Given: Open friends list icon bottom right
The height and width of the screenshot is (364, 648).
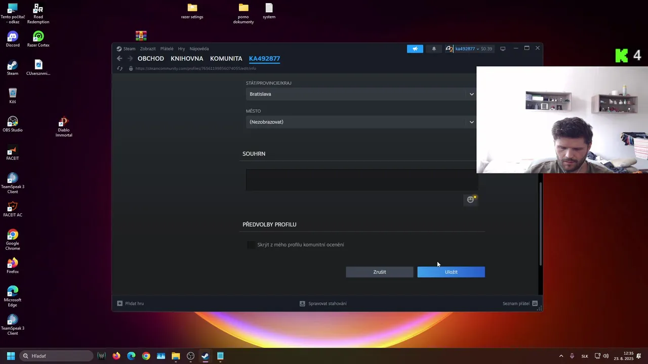Looking at the screenshot, I should (535, 303).
